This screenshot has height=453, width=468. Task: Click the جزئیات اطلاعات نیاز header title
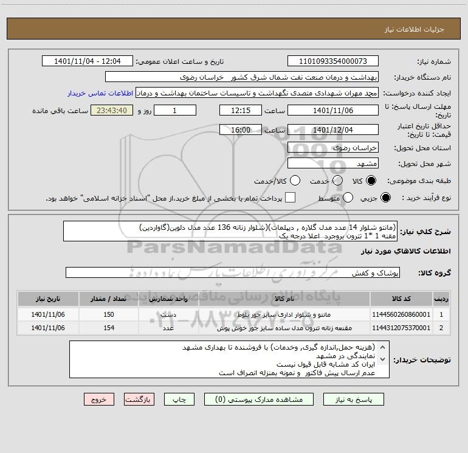[x=415, y=29]
